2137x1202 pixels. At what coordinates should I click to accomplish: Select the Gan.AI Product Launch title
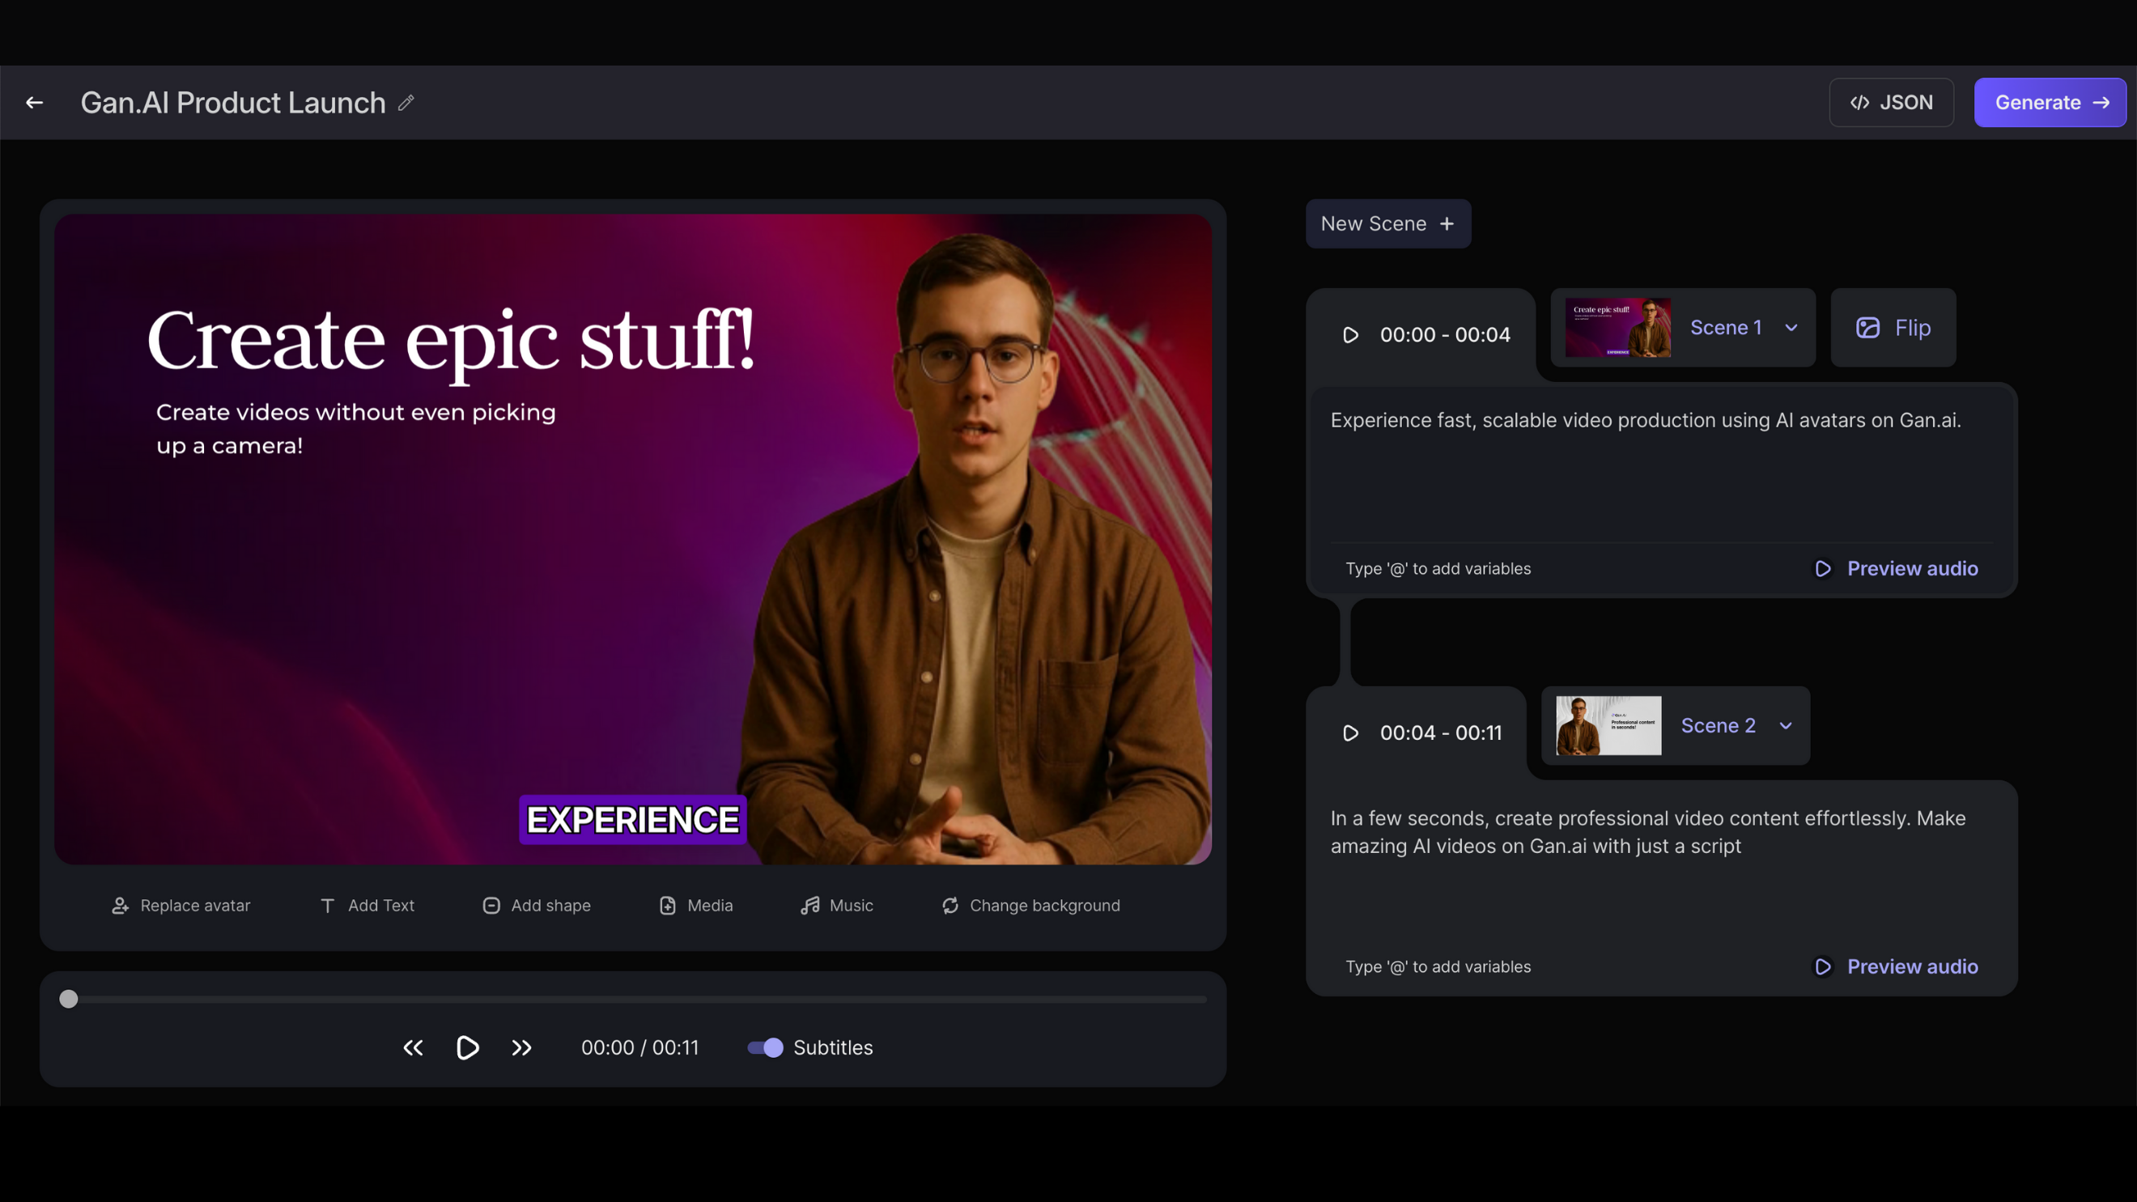point(233,102)
